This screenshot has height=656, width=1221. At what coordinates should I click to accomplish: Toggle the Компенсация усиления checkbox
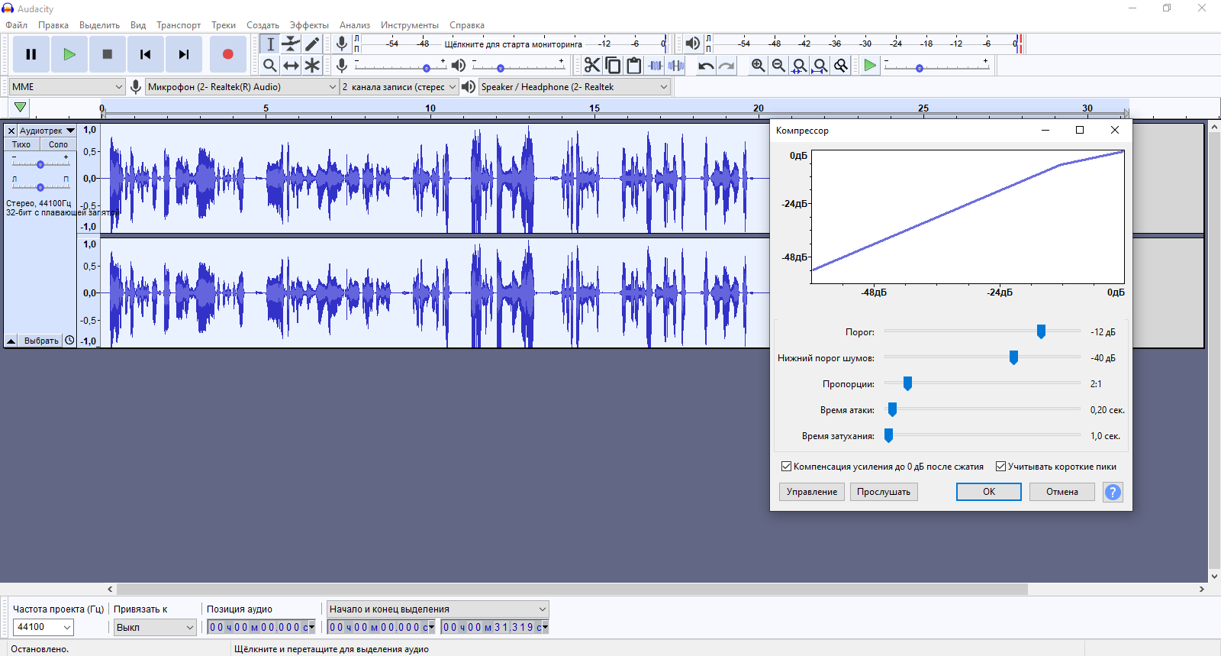point(786,467)
